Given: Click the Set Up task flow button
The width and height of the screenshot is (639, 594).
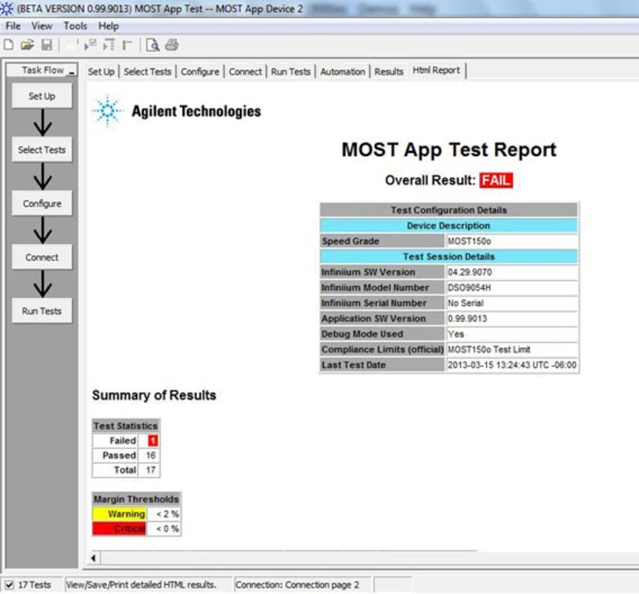Looking at the screenshot, I should click(x=42, y=96).
